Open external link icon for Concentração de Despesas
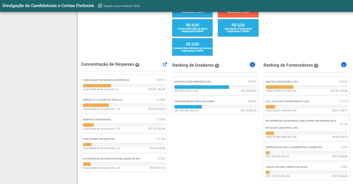This screenshot has height=184, width=353. [165, 64]
